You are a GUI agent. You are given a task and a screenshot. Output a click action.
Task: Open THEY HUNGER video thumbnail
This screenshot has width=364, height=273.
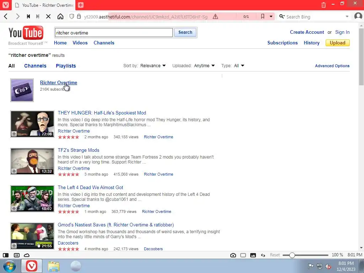[32, 124]
